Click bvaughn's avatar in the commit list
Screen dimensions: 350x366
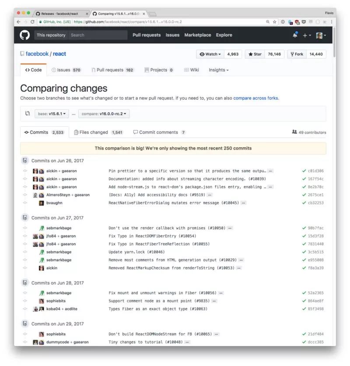tap(41, 203)
